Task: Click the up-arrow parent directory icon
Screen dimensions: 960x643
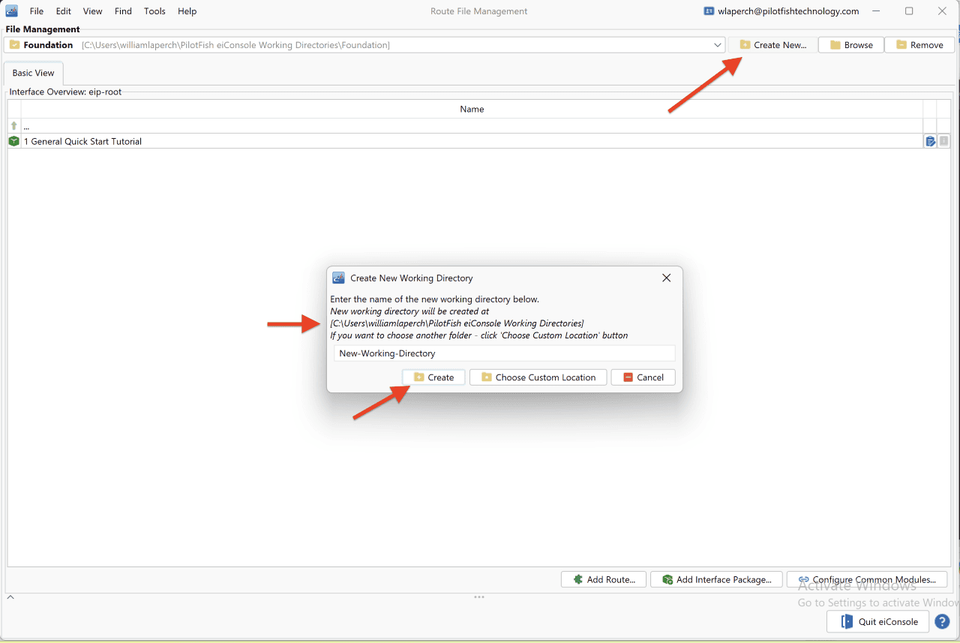Action: [x=13, y=126]
